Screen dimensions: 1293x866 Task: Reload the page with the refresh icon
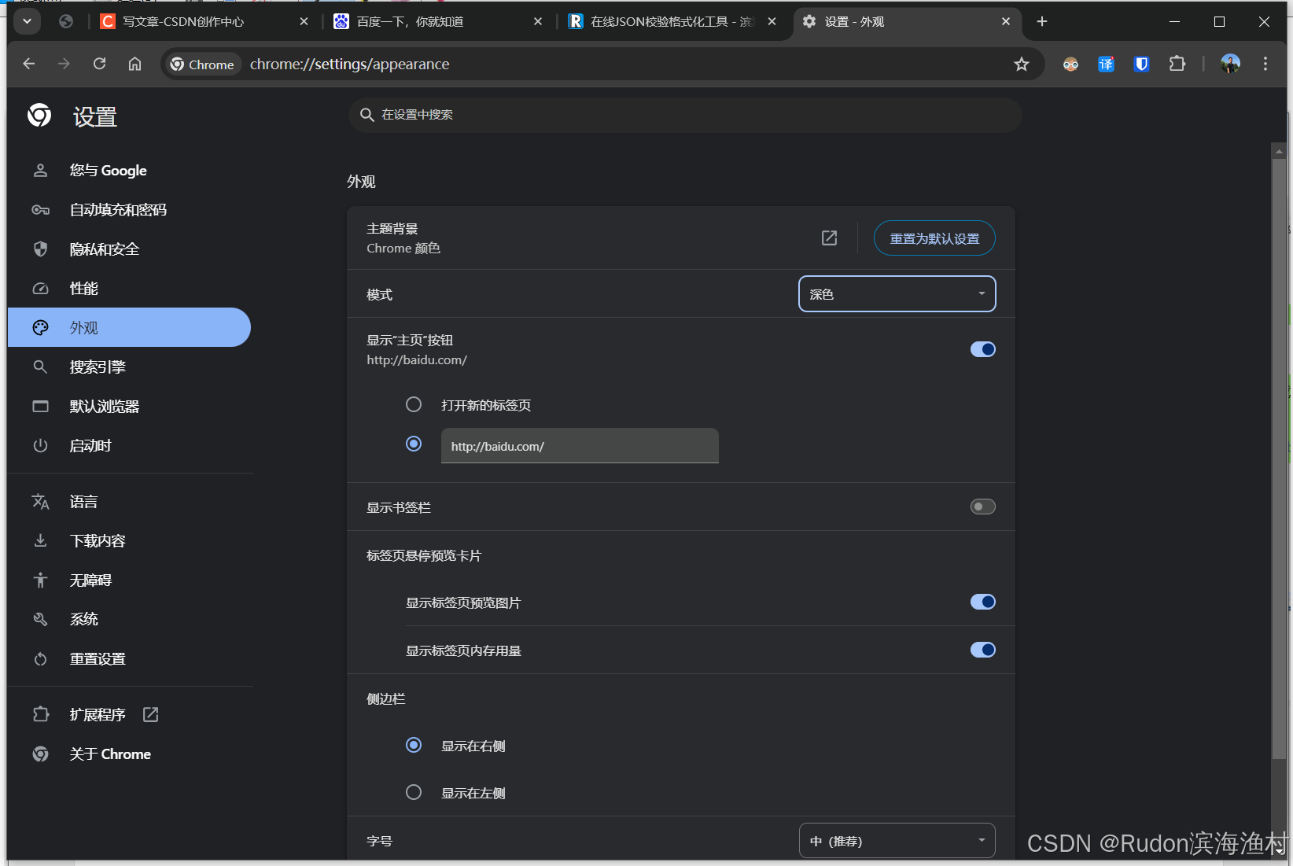99,64
